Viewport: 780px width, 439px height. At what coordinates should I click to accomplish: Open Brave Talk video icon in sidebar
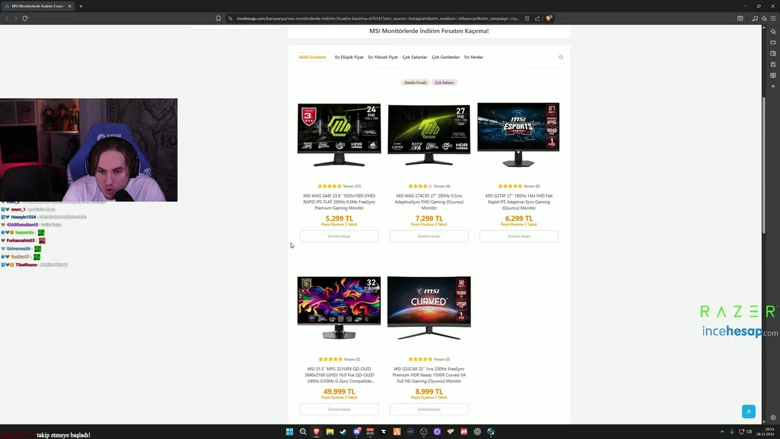pos(773,42)
